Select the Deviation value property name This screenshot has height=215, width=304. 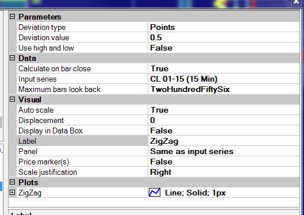pyautogui.click(x=44, y=37)
